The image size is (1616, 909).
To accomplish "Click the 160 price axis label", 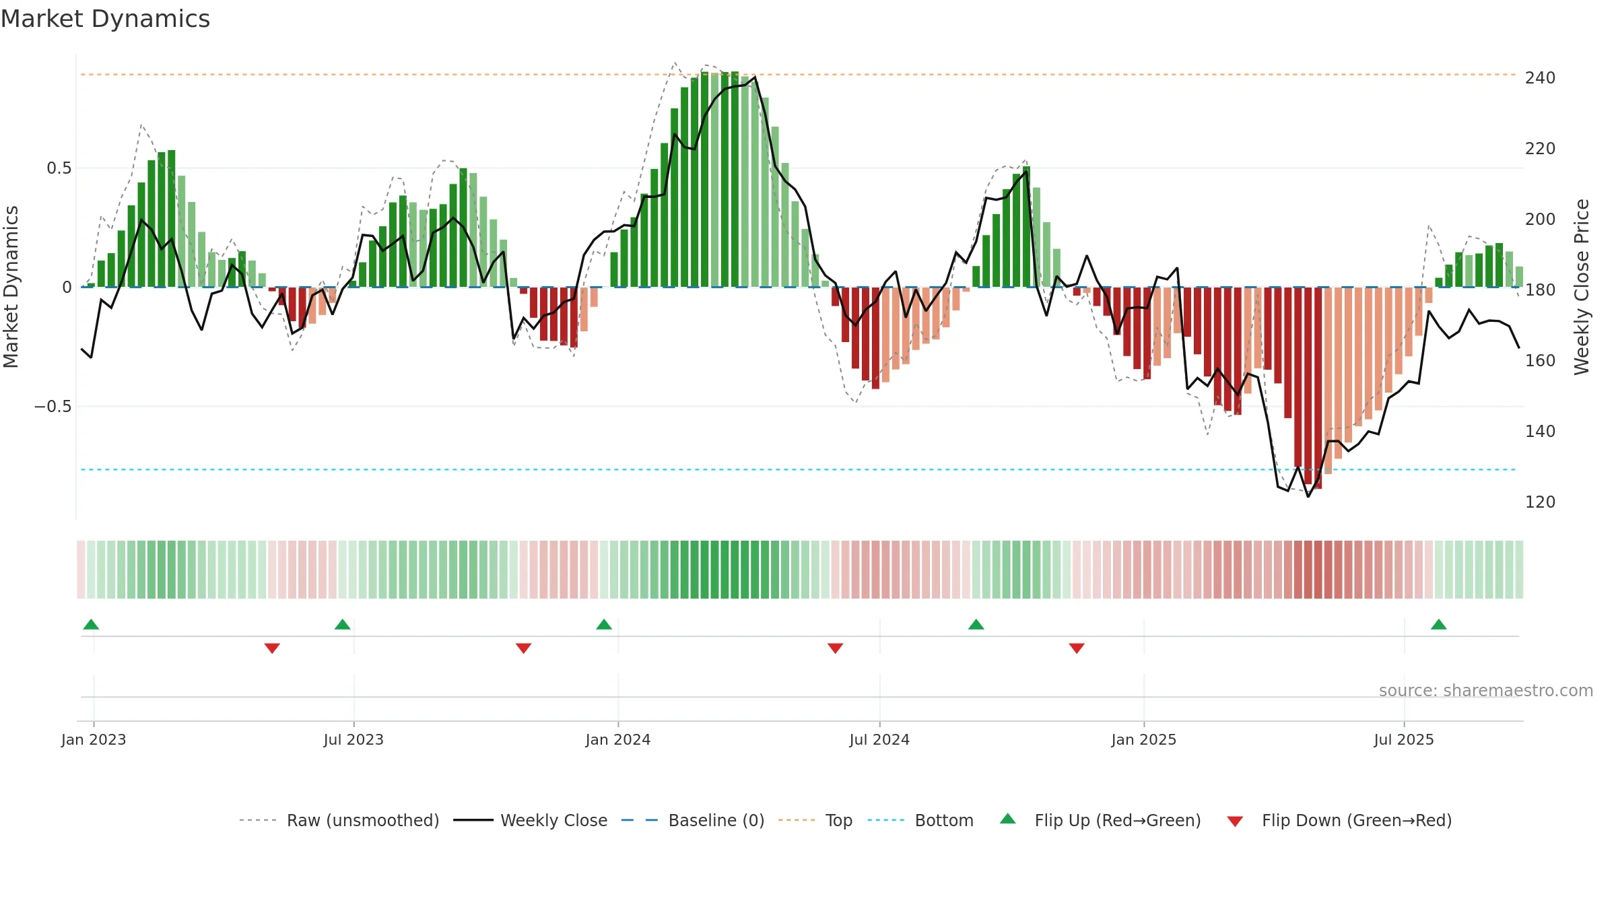I will coord(1541,361).
